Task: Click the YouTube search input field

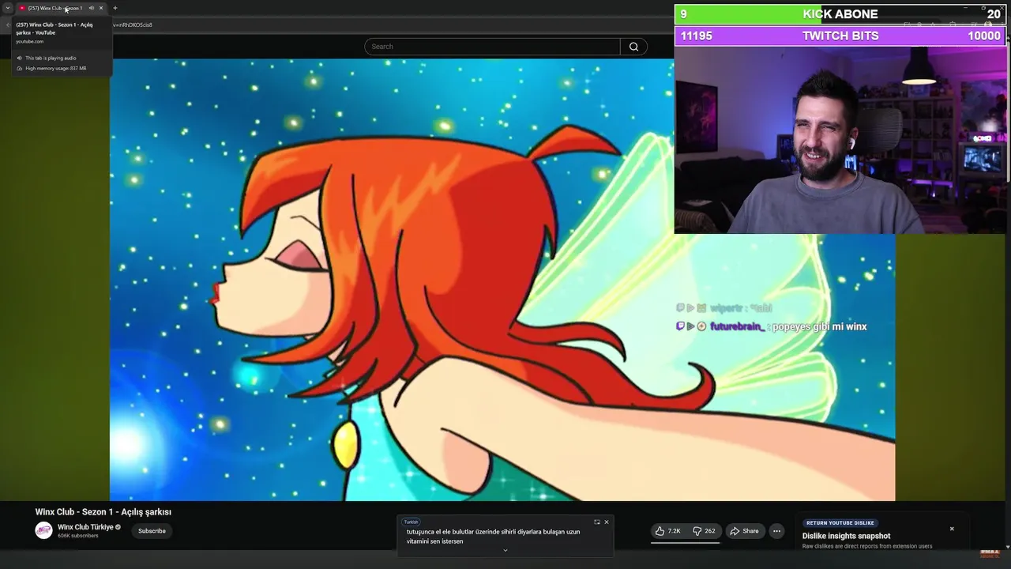Action: [x=492, y=47]
